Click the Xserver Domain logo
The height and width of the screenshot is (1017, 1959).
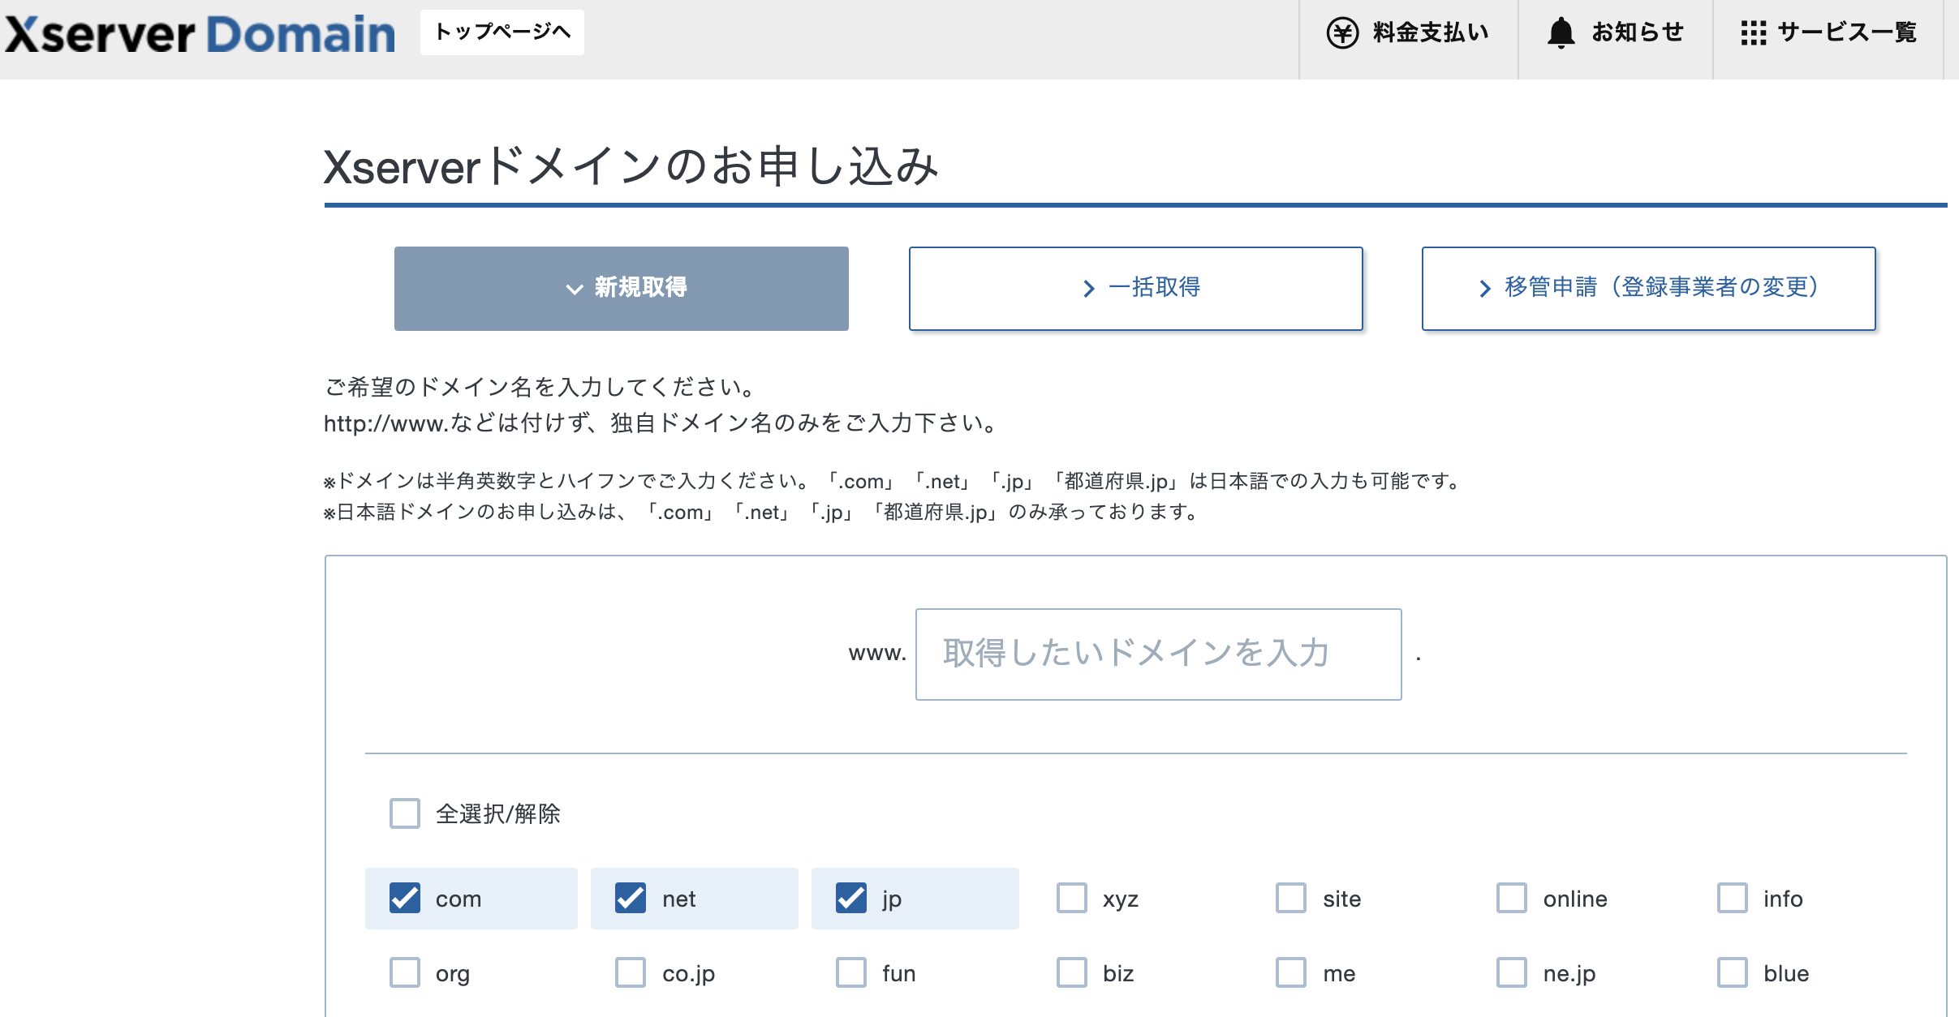[200, 34]
